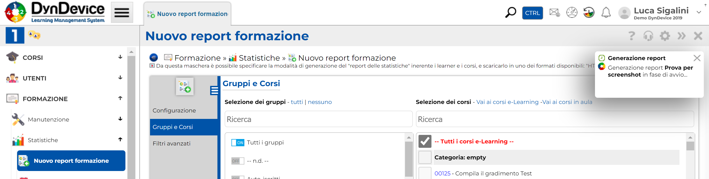
Task: Click the speedometer dashboard icon
Action: (x=572, y=13)
